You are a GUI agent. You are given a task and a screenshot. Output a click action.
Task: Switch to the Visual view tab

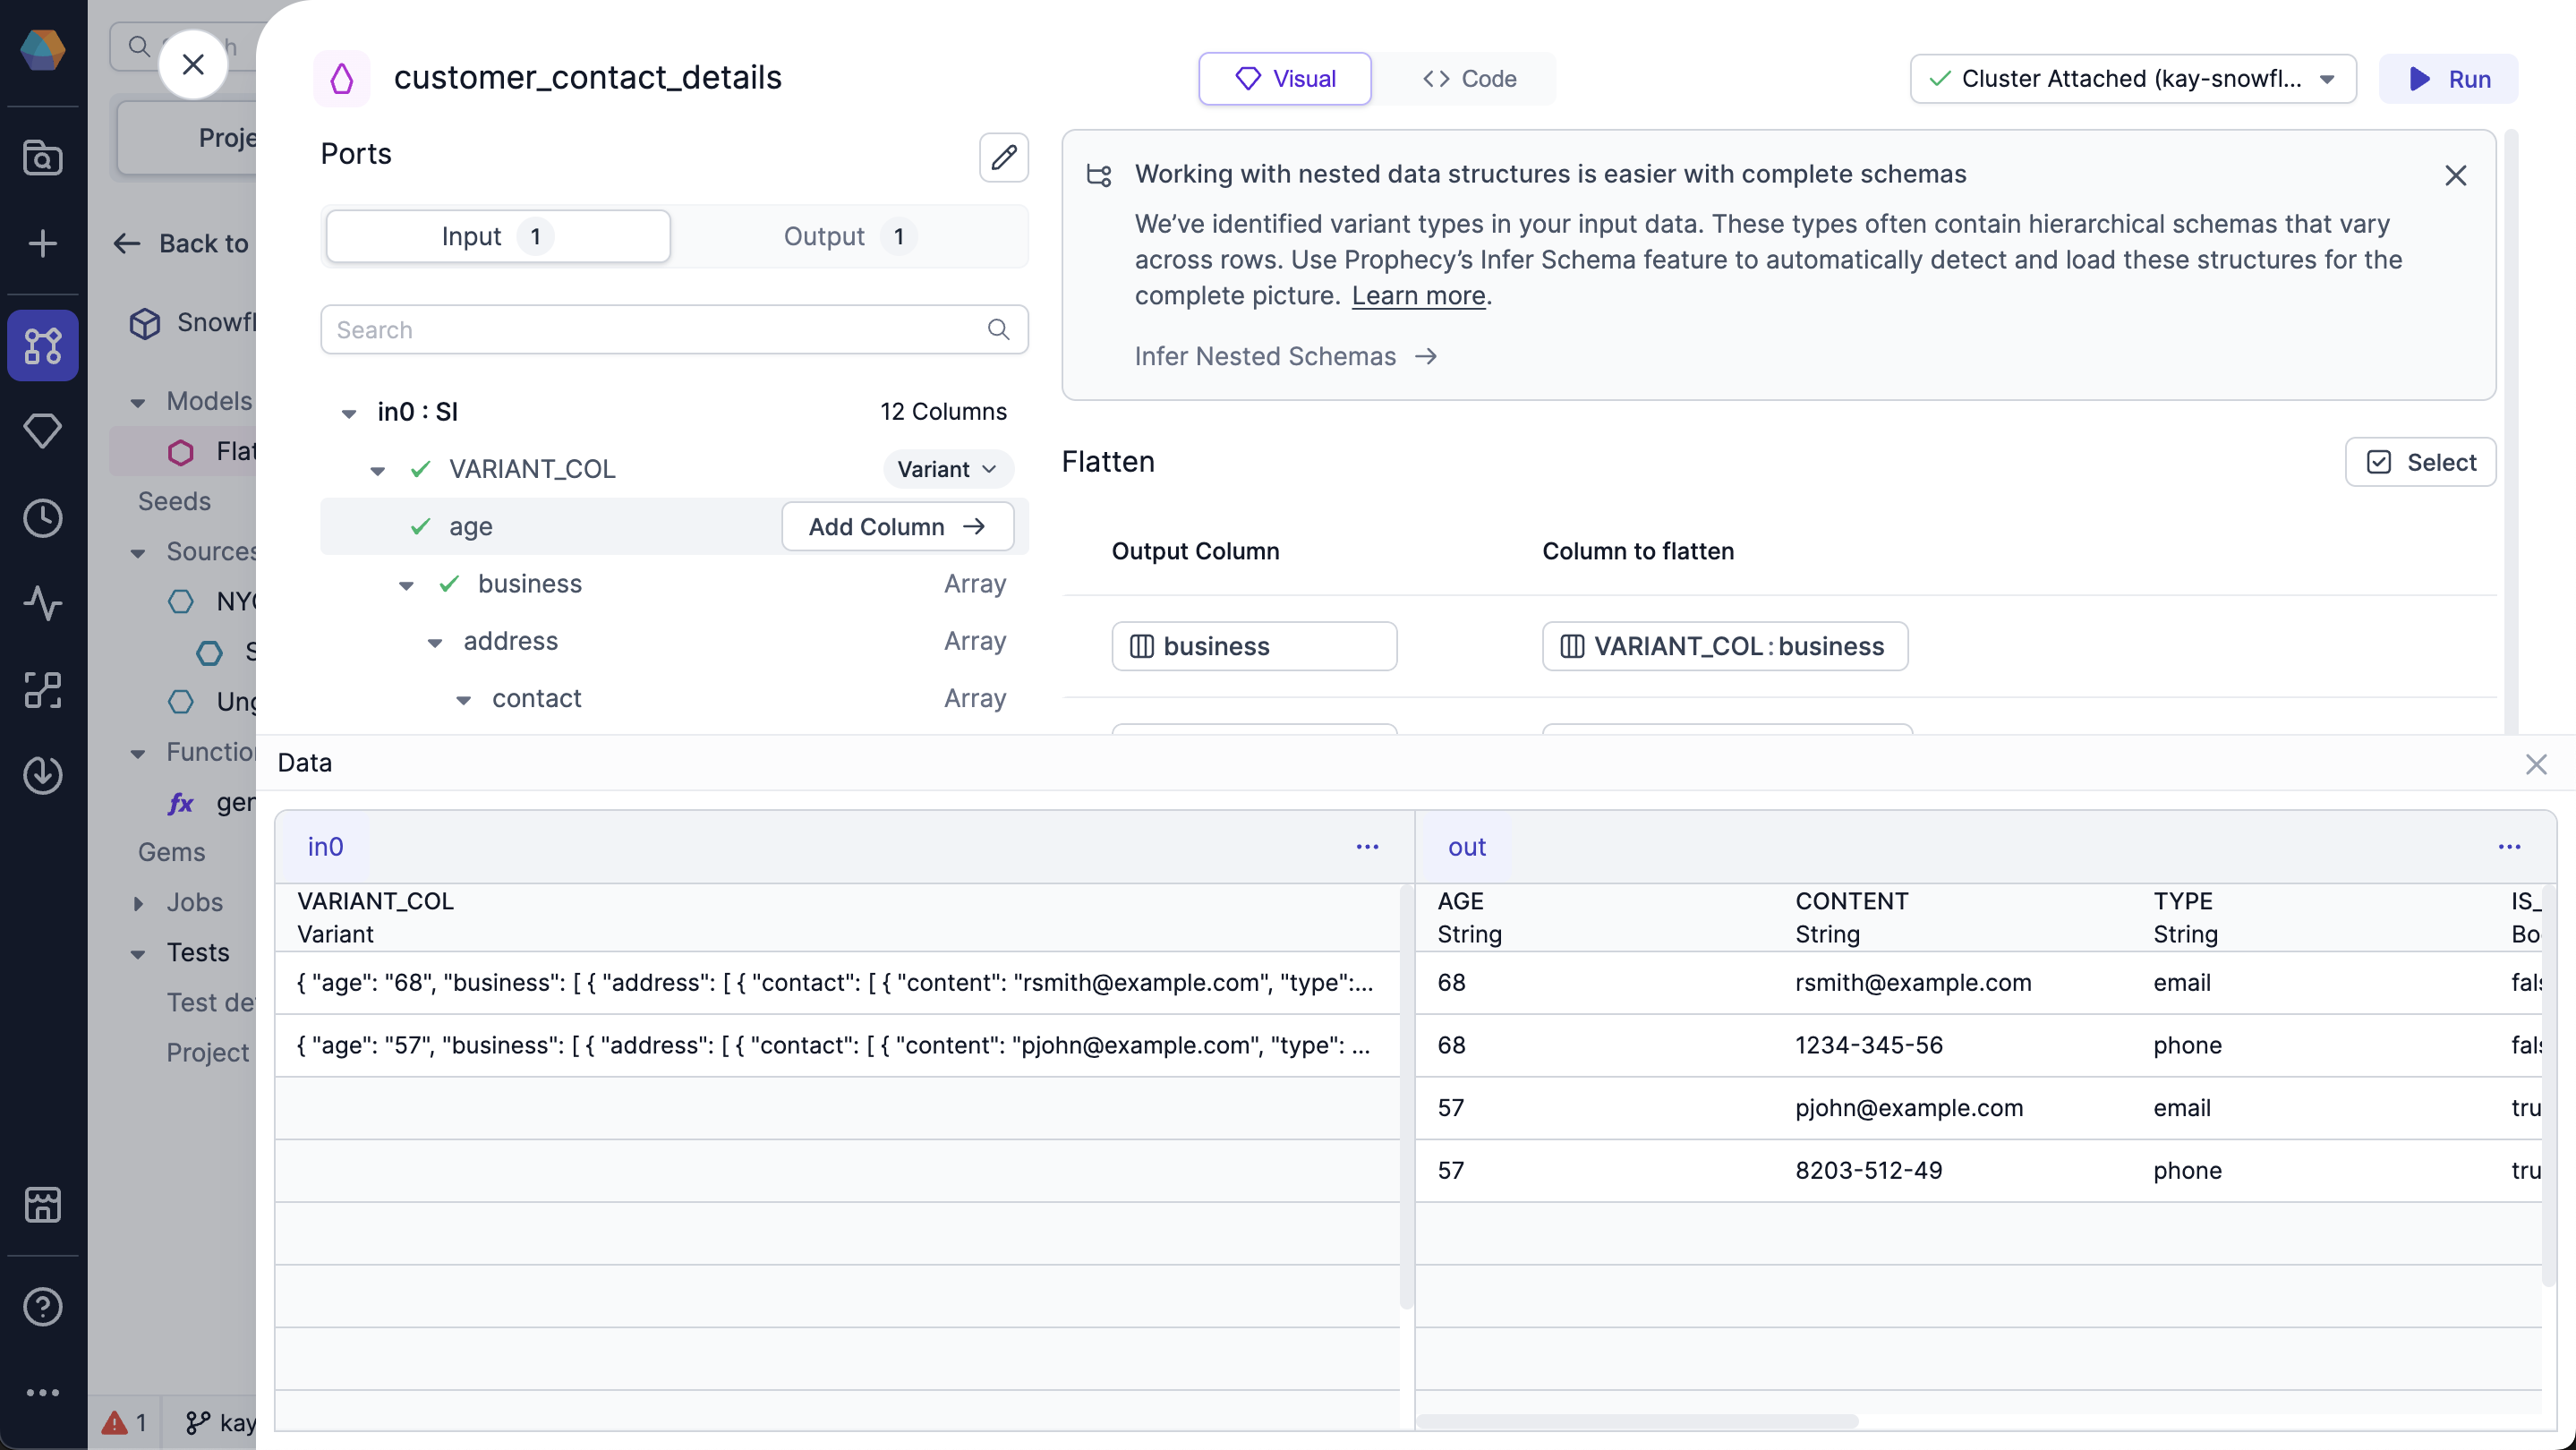pyautogui.click(x=1285, y=79)
